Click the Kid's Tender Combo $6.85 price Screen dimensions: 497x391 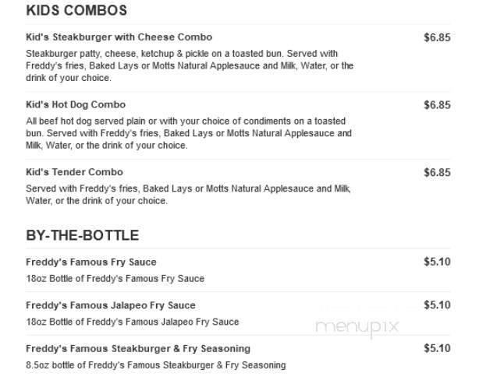pos(437,172)
